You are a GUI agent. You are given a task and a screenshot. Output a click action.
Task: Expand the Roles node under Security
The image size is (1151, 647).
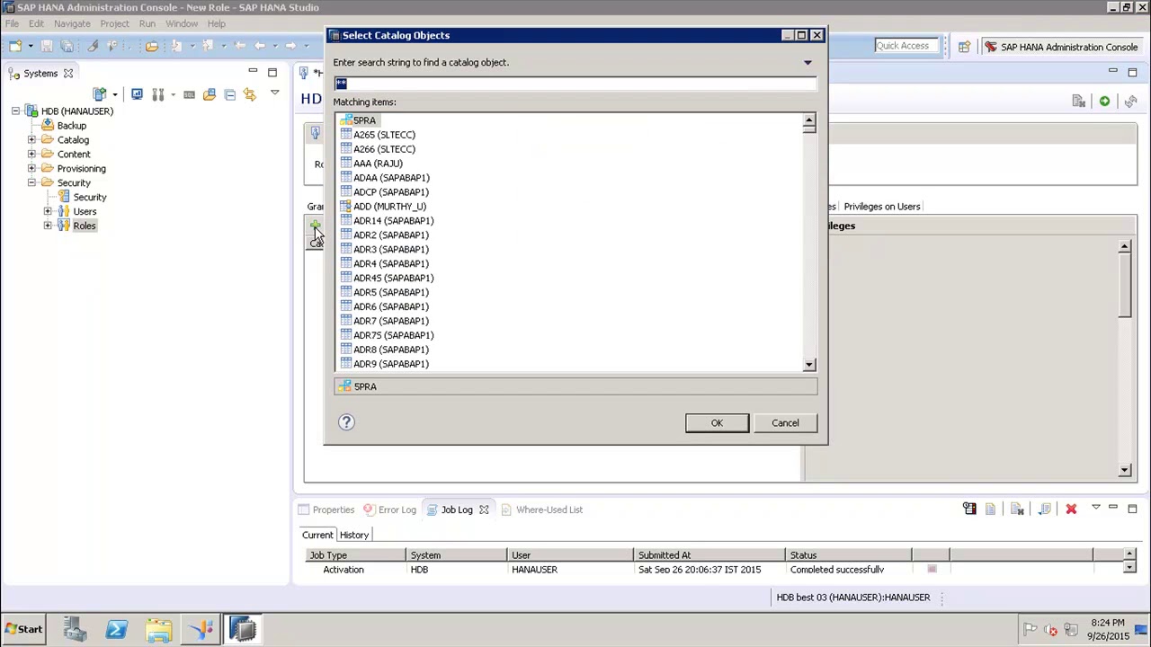click(x=48, y=226)
